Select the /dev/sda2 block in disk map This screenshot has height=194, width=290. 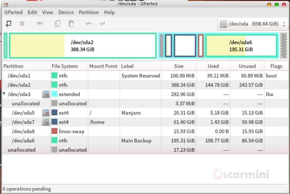pos(82,45)
